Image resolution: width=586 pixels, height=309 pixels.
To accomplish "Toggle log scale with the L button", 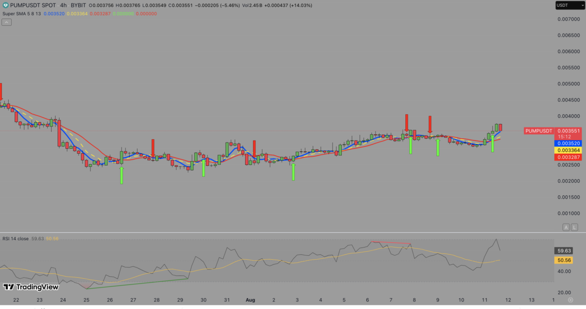I will pyautogui.click(x=574, y=227).
